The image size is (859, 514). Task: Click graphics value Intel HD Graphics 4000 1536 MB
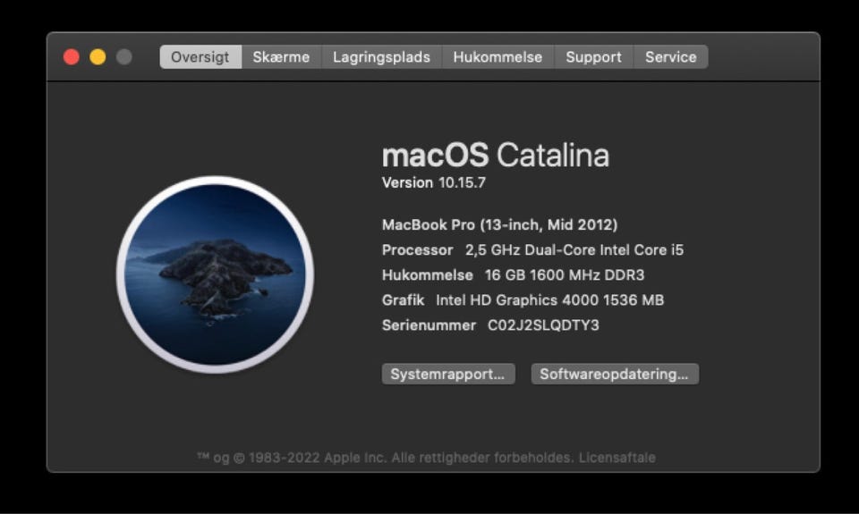(549, 300)
